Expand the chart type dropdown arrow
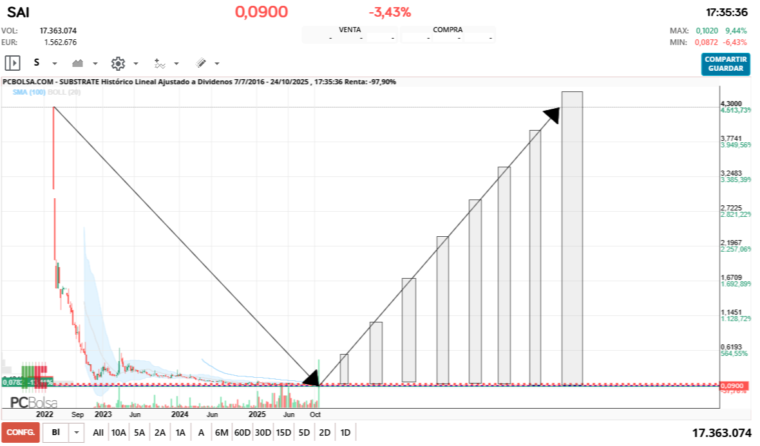Image resolution: width=760 pixels, height=446 pixels. pos(95,63)
